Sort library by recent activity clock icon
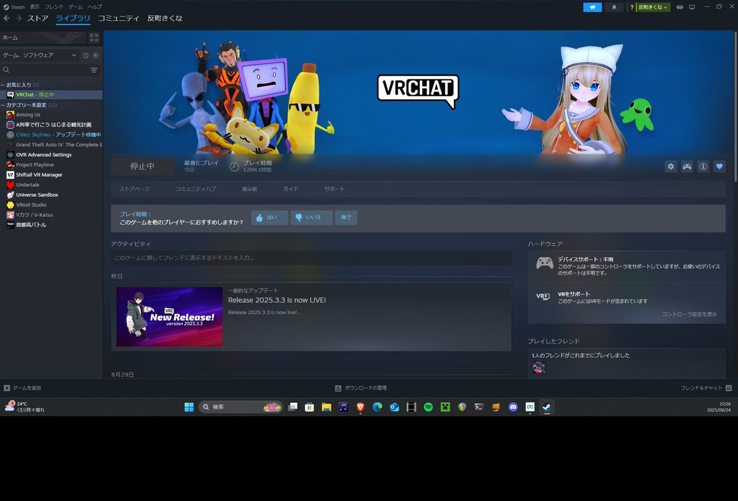The height and width of the screenshot is (501, 738). pyautogui.click(x=86, y=55)
